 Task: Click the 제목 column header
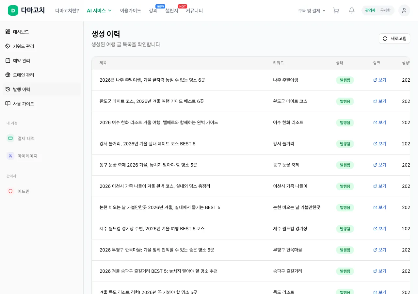[x=103, y=63]
